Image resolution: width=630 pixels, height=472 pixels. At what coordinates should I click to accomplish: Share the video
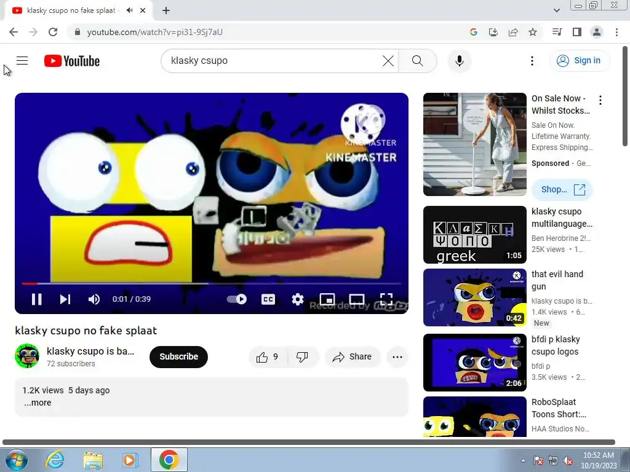(x=353, y=357)
